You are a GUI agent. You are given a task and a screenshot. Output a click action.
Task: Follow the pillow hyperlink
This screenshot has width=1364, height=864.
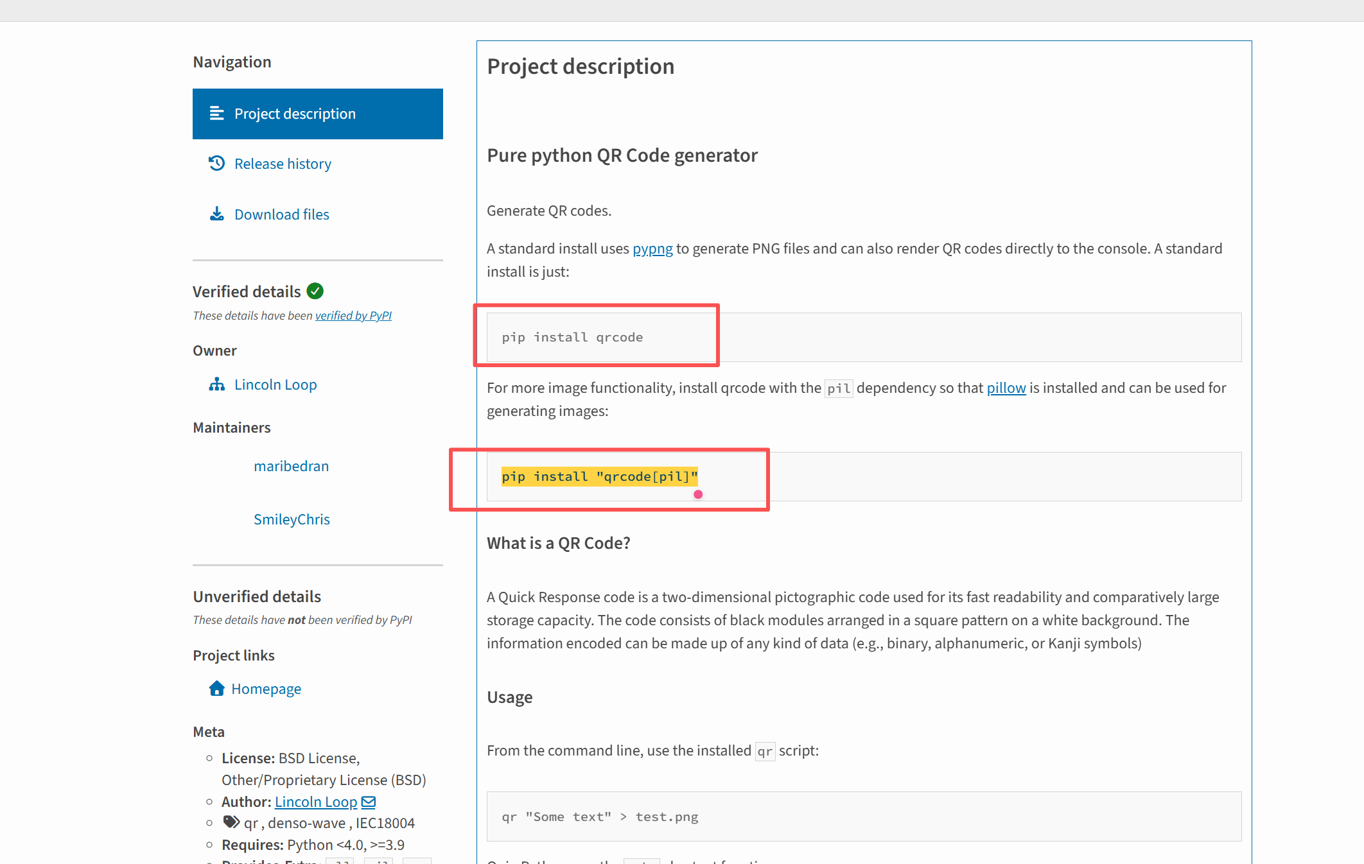pyautogui.click(x=1006, y=388)
